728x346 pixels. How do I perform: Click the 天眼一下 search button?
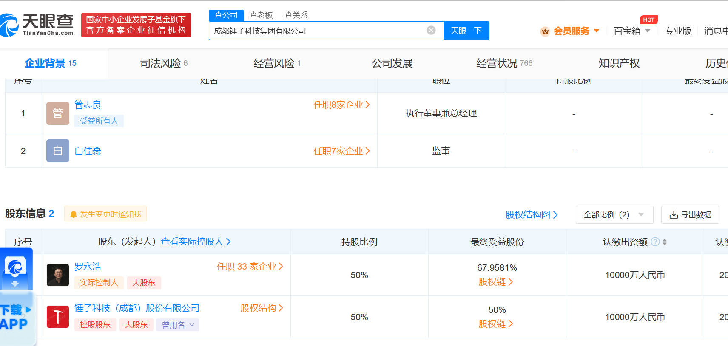tap(466, 31)
